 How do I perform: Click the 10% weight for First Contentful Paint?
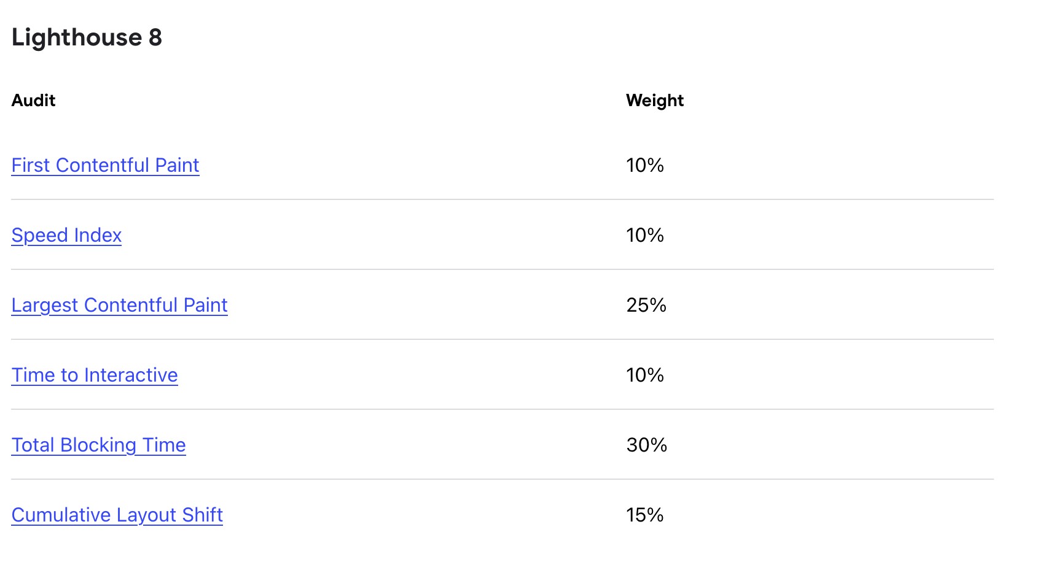click(x=645, y=165)
